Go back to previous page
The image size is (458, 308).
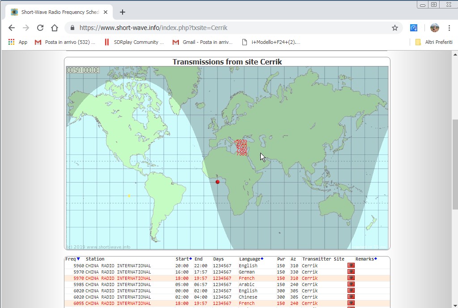[11, 28]
